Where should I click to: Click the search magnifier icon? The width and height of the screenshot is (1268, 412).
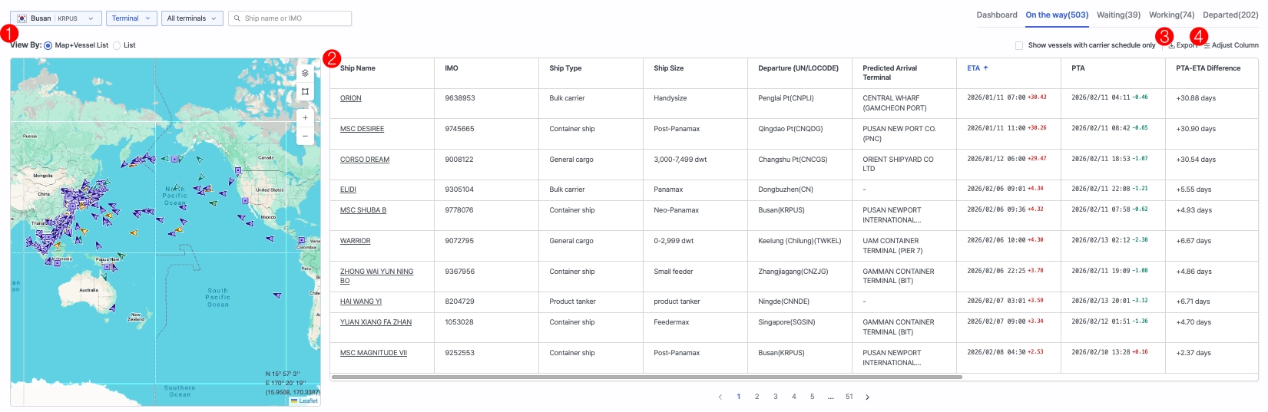(x=237, y=18)
